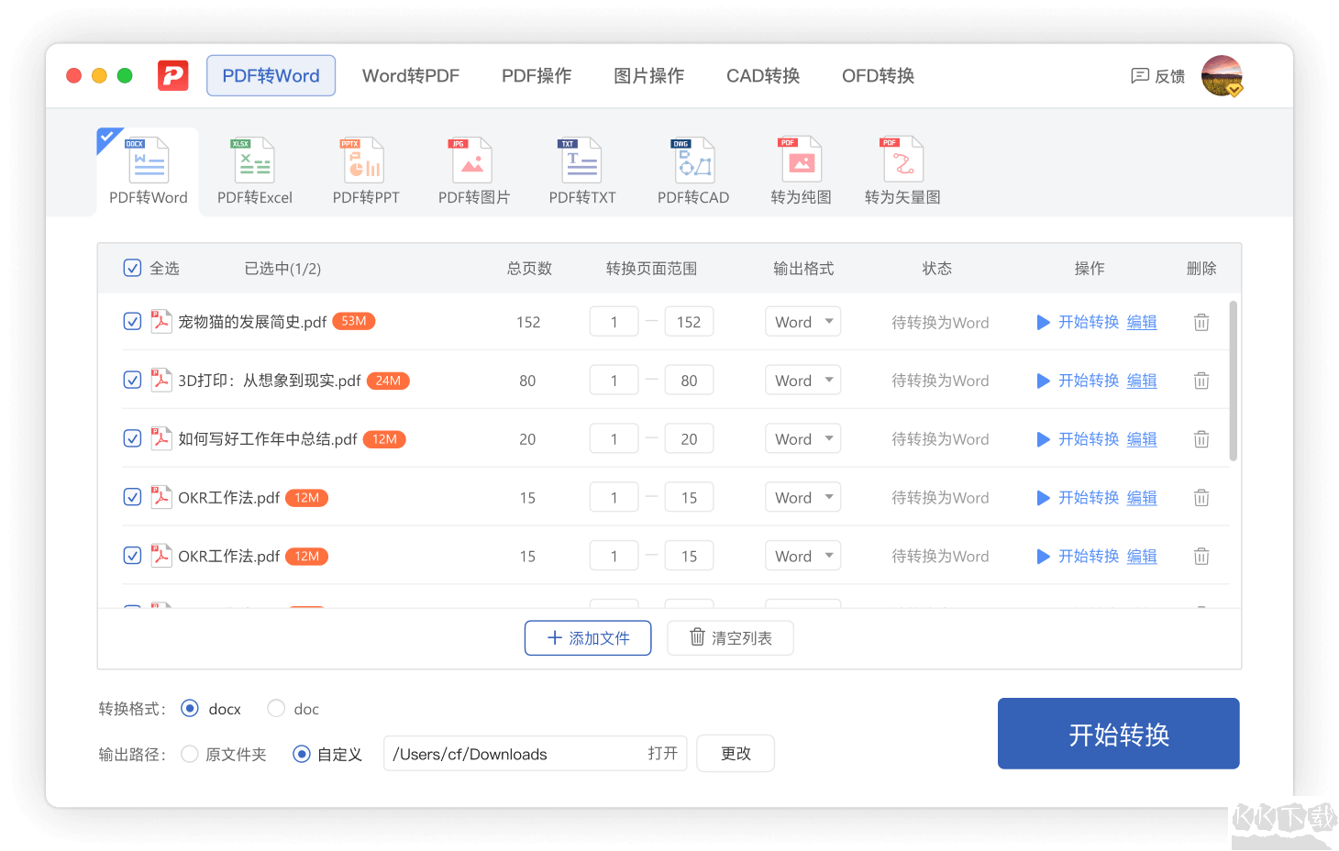1339x851 pixels.
Task: Open the output format selector for OKR工作法.pdf
Action: tap(802, 496)
